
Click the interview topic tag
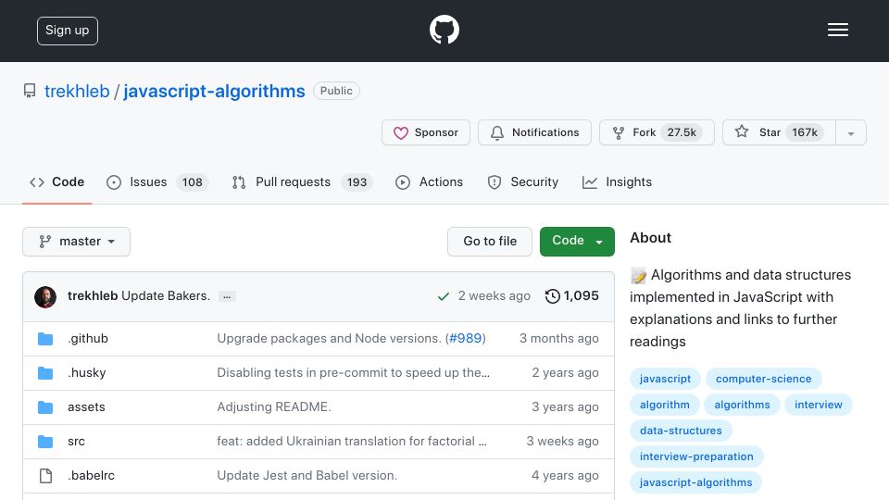coord(818,405)
